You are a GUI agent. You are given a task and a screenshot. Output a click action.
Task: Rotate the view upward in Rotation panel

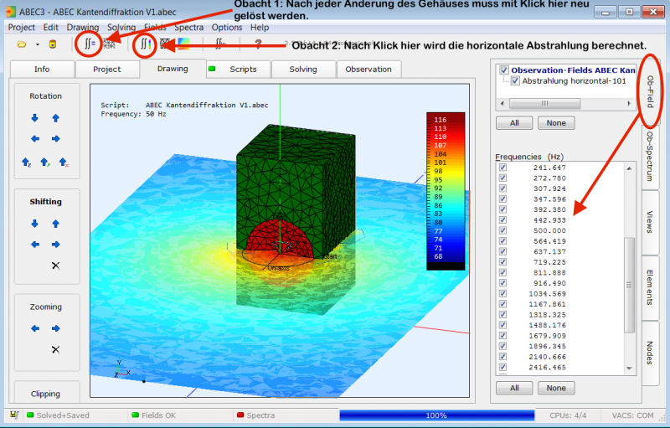click(55, 118)
